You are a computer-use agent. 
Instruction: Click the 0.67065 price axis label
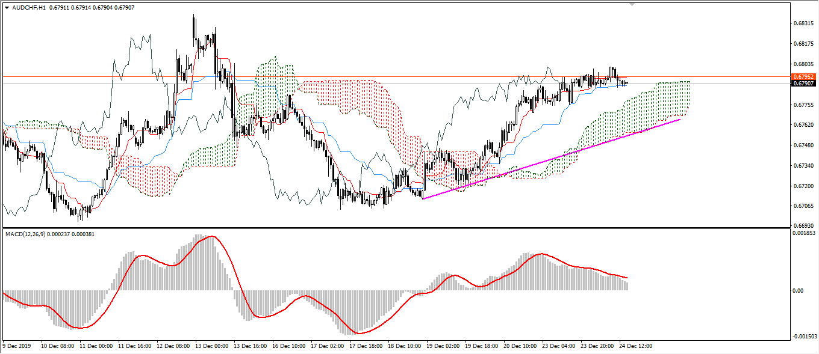[x=804, y=207]
